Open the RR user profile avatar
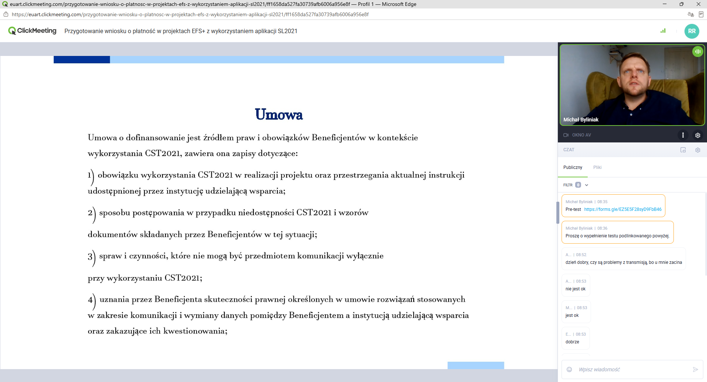This screenshot has height=382, width=707. [x=692, y=31]
